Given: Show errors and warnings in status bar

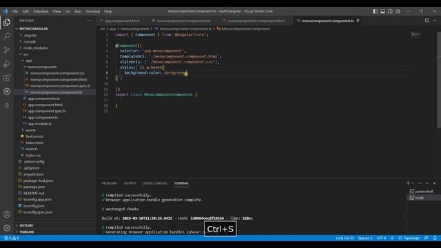Looking at the screenshot, I should click(12, 238).
